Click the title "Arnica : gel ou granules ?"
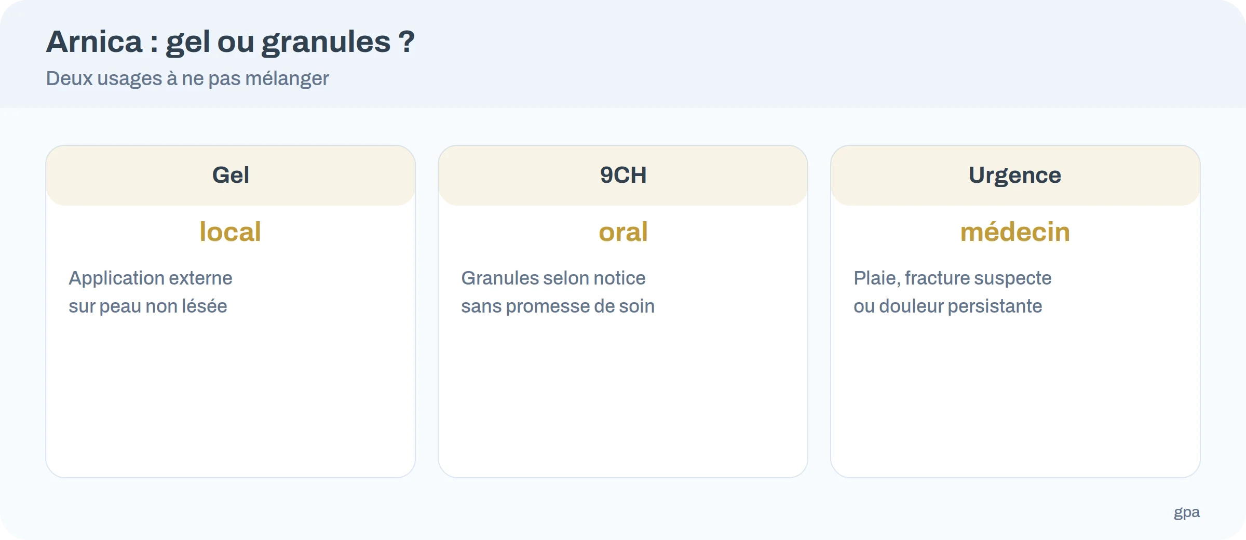 pos(231,42)
